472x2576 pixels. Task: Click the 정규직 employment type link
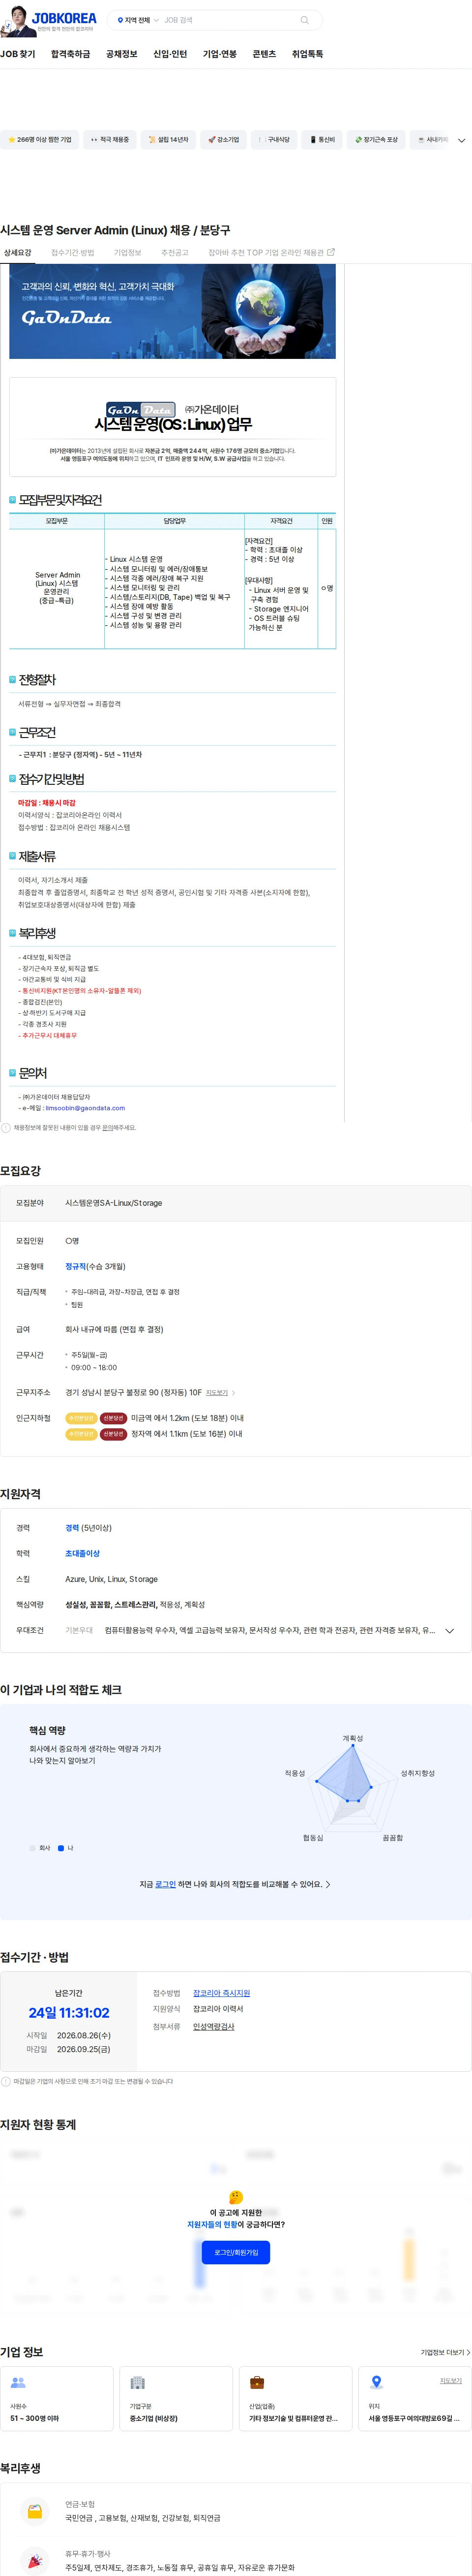(76, 1266)
